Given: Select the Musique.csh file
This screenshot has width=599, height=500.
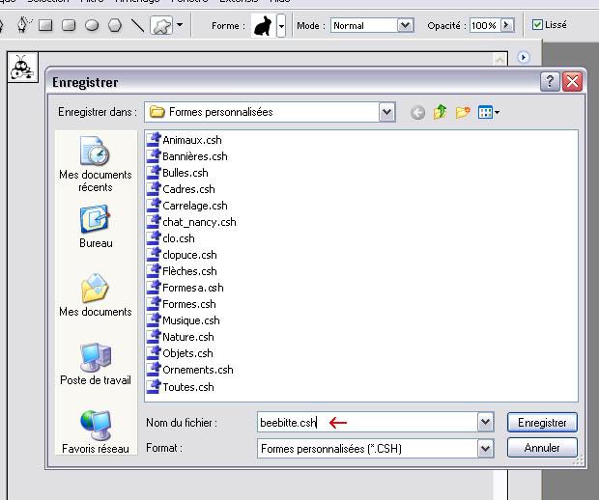Looking at the screenshot, I should point(184,320).
